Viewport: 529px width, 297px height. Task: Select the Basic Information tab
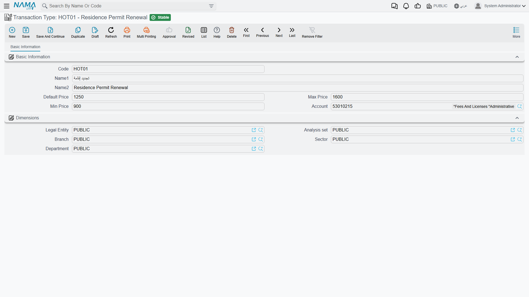click(25, 47)
